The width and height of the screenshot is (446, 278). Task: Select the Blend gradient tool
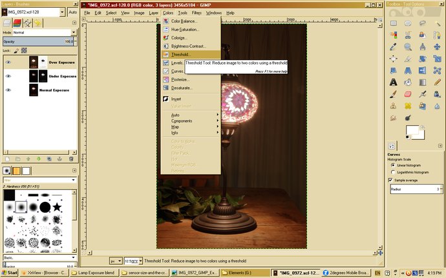click(422, 82)
